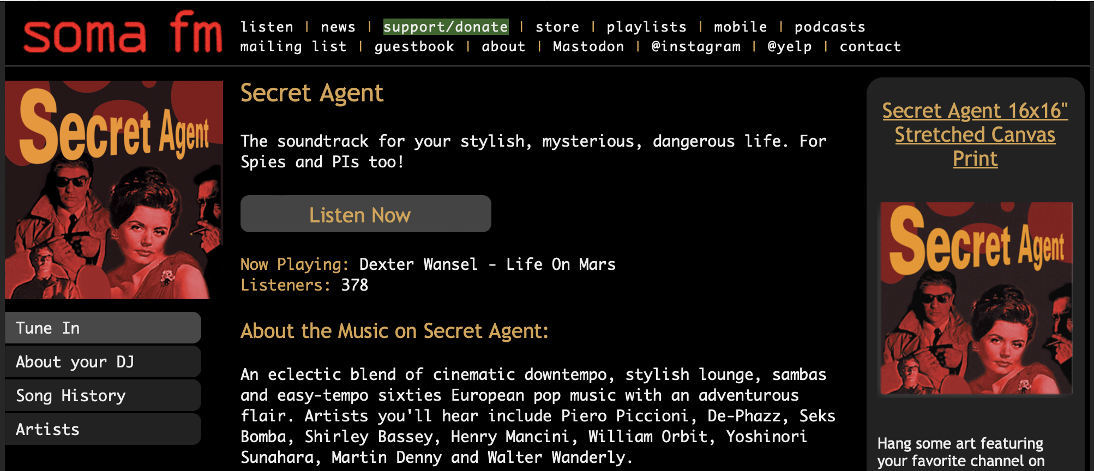Viewport: 1094px width, 471px height.
Task: Open the Secret Agent canvas print link
Action: [x=975, y=135]
